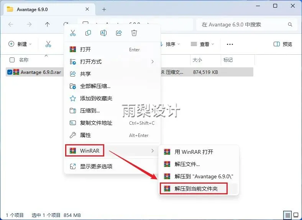Select 显示更多选项
Screen dimensions: 302x220
click(112, 166)
